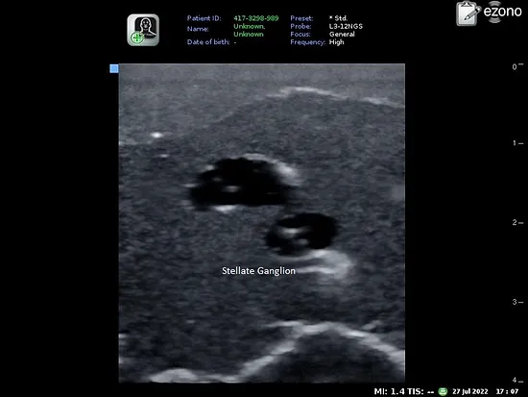This screenshot has width=528, height=397.
Task: Change Focus setting General
Action: (342, 34)
